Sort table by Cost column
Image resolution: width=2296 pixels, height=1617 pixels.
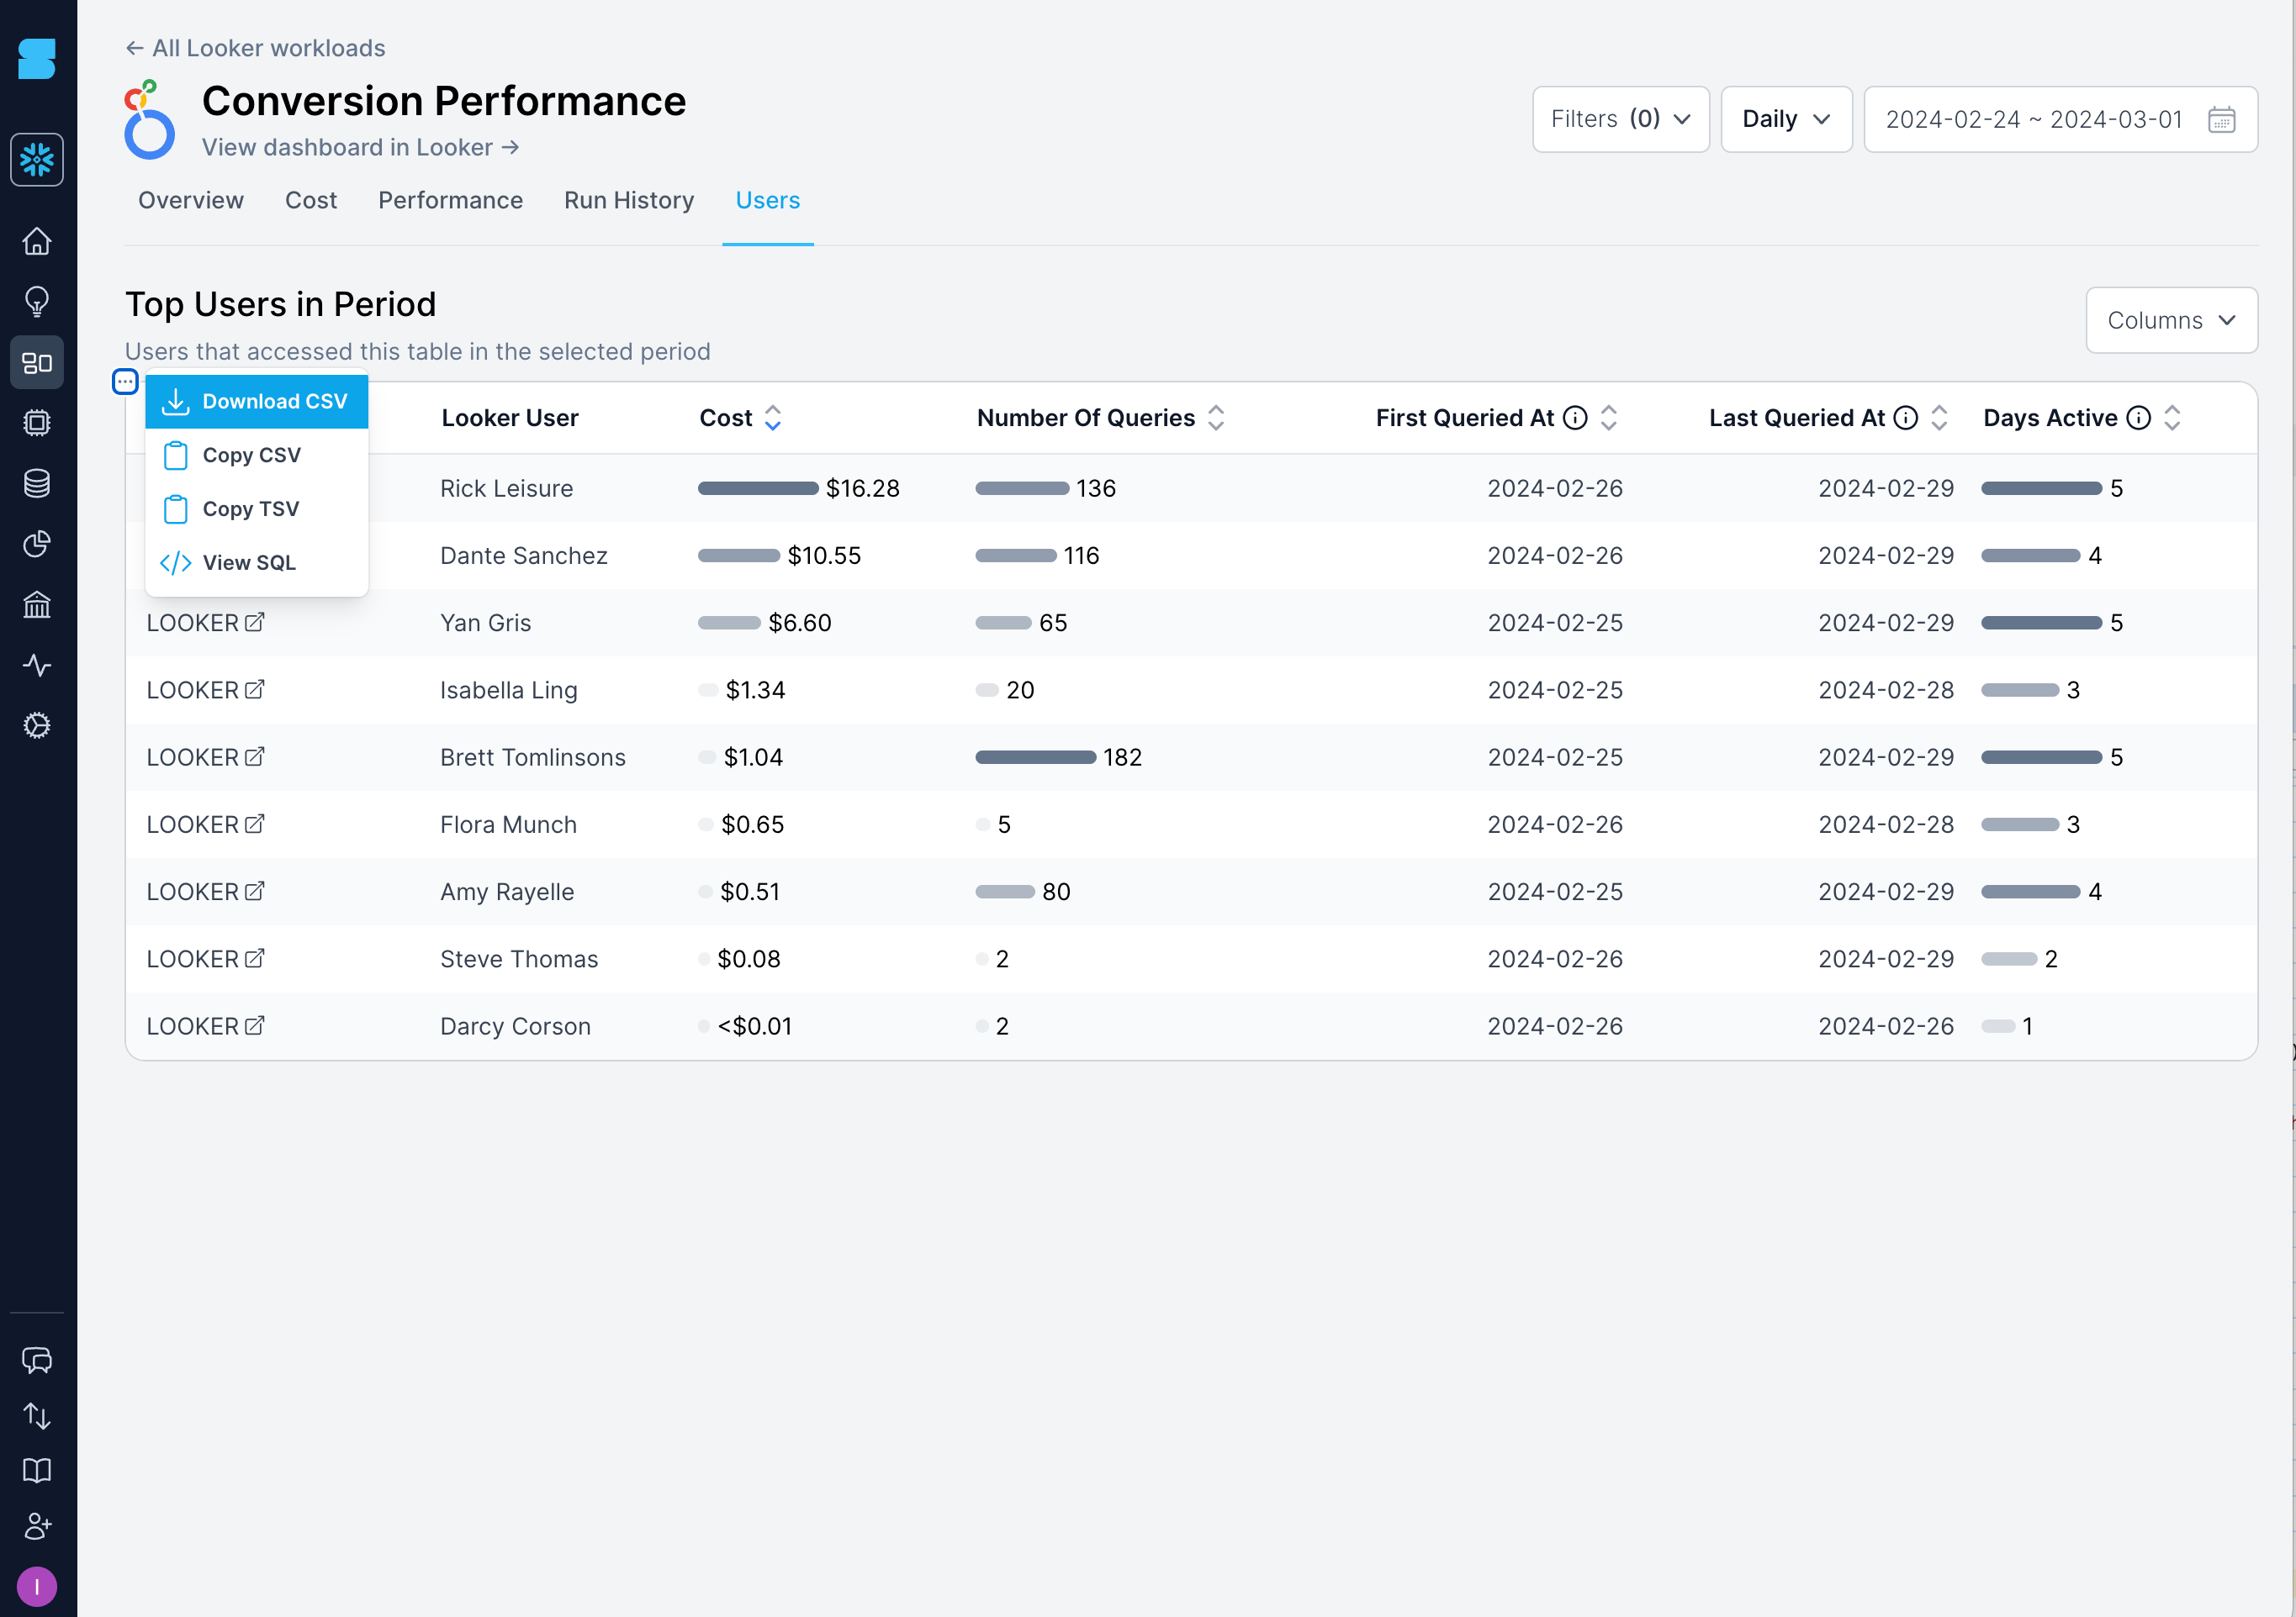point(773,418)
